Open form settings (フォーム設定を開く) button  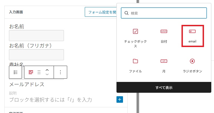[101, 12]
